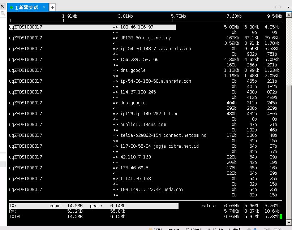The width and height of the screenshot is (292, 230).
Task: Click the green terminal cursor block
Action: (281, 217)
